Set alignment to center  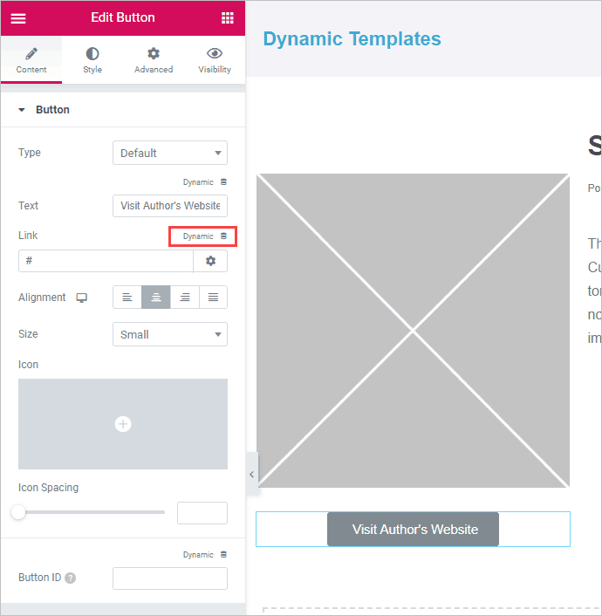point(156,298)
